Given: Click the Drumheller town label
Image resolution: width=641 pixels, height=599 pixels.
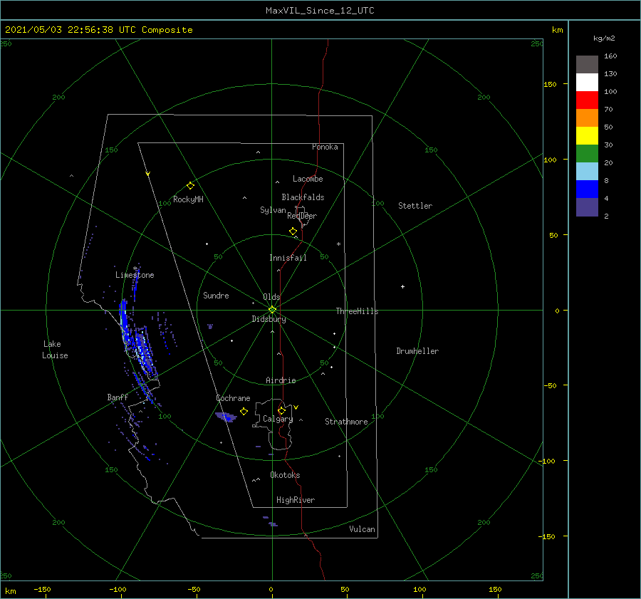Looking at the screenshot, I should pyautogui.click(x=417, y=351).
